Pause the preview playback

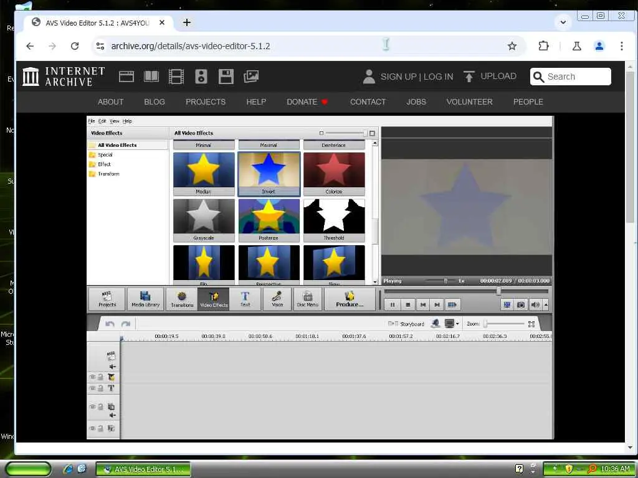(x=393, y=304)
